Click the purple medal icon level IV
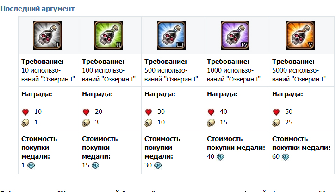The width and height of the screenshot is (336, 192). pyautogui.click(x=235, y=35)
